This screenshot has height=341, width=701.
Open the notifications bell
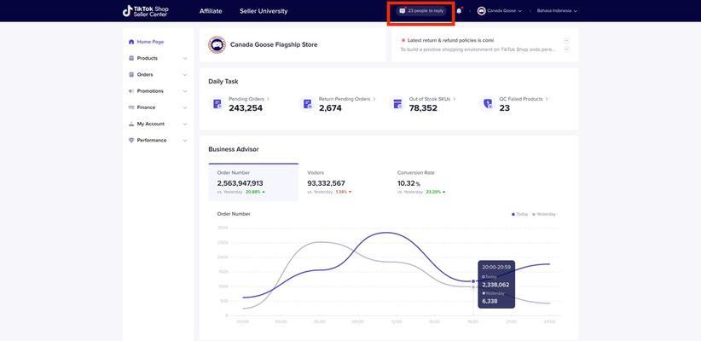(x=459, y=11)
